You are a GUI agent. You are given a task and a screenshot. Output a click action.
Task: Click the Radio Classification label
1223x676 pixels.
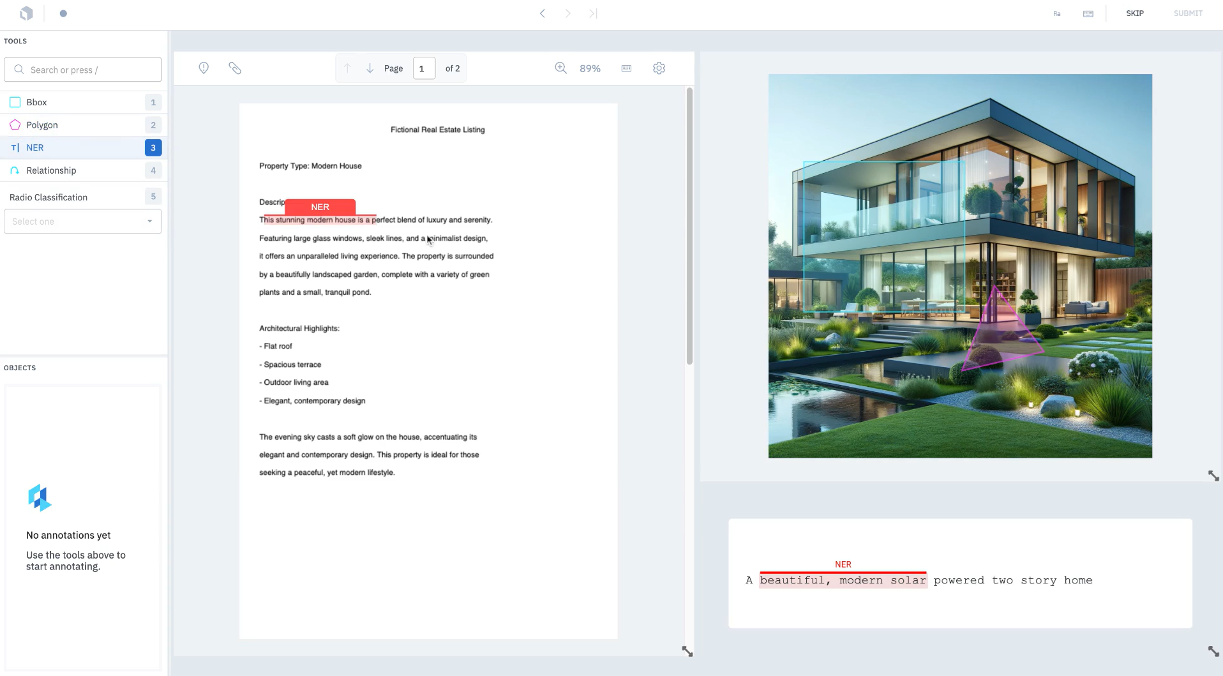[x=49, y=197]
